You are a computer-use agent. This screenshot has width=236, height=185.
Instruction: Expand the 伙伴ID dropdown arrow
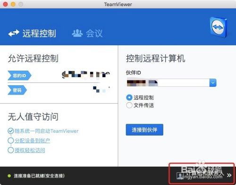[213, 83]
